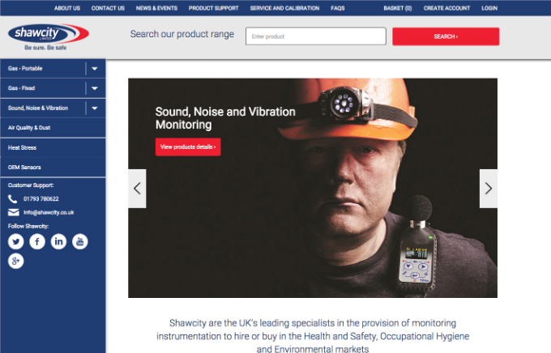Screen dimensions: 551x353
Task: Open OEM Sensors category
Action: coord(53,168)
